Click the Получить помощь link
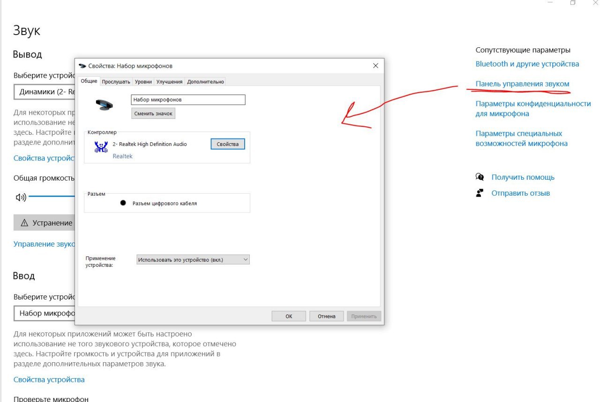The width and height of the screenshot is (600, 402). [x=523, y=177]
